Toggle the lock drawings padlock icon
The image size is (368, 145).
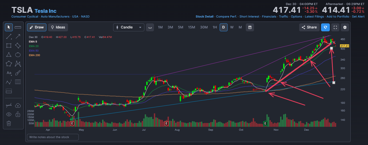pyautogui.click(x=18, y=114)
